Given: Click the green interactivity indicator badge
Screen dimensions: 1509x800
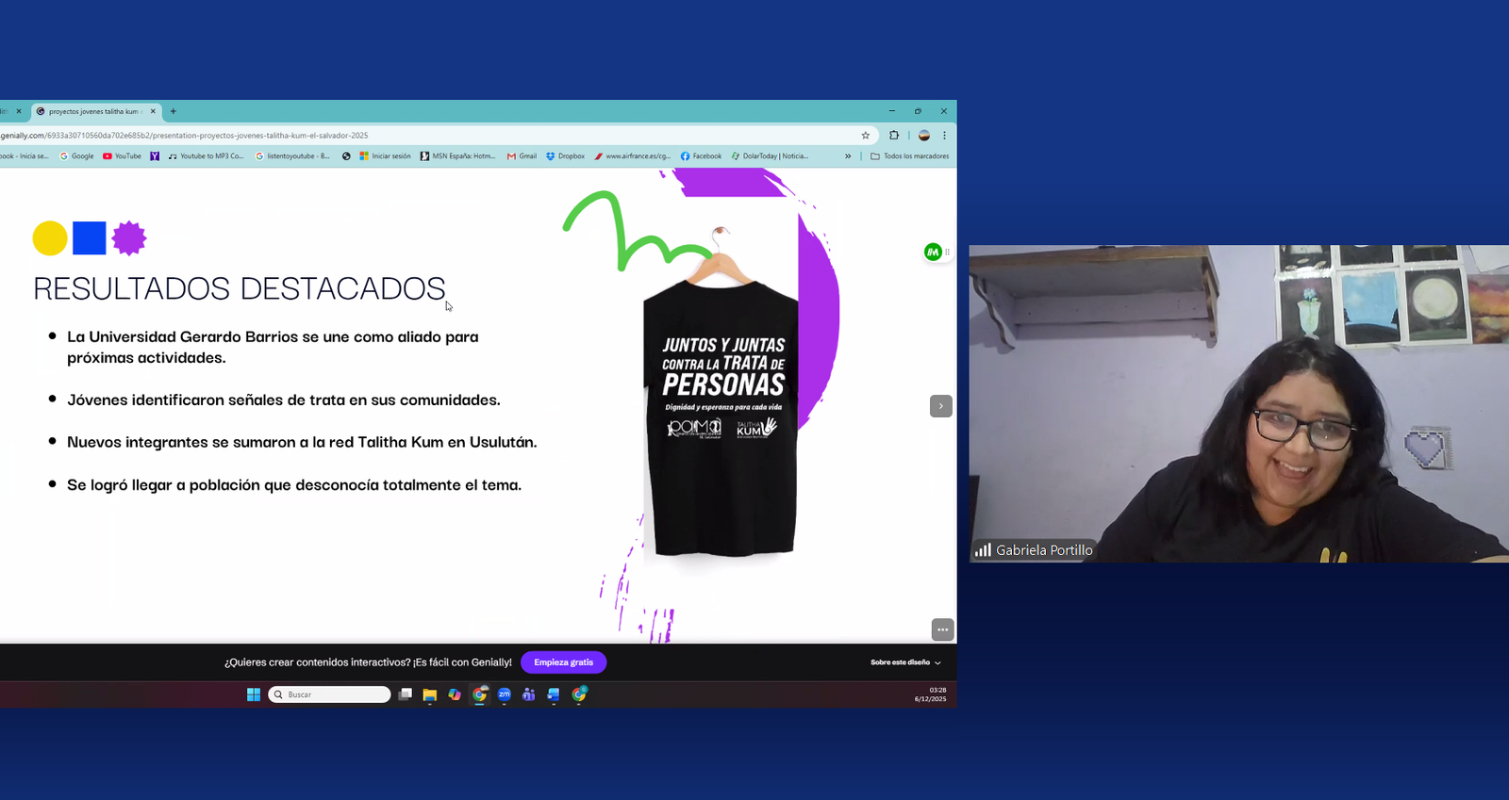Looking at the screenshot, I should coord(933,252).
